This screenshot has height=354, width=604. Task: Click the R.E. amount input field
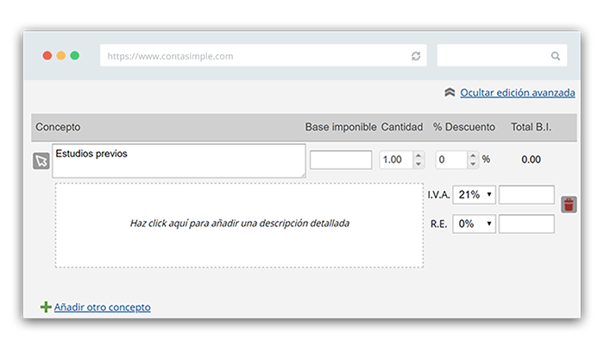526,224
